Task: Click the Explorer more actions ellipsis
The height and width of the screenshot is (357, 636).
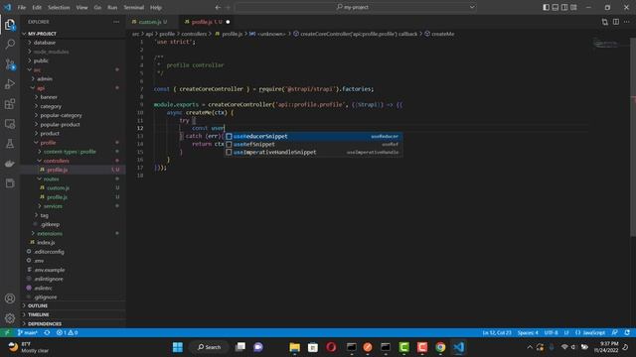Action: (x=116, y=22)
